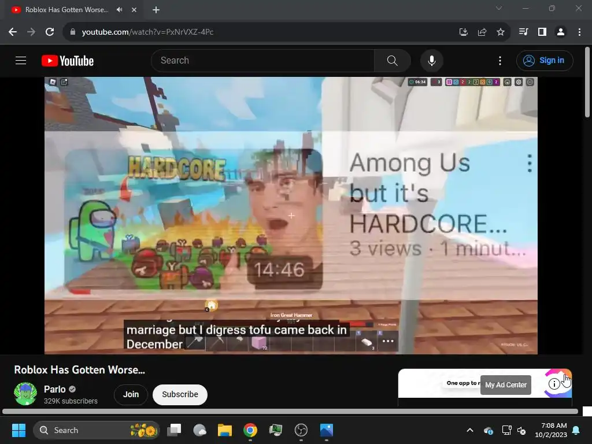Open My Ad Center info icon

point(554,384)
